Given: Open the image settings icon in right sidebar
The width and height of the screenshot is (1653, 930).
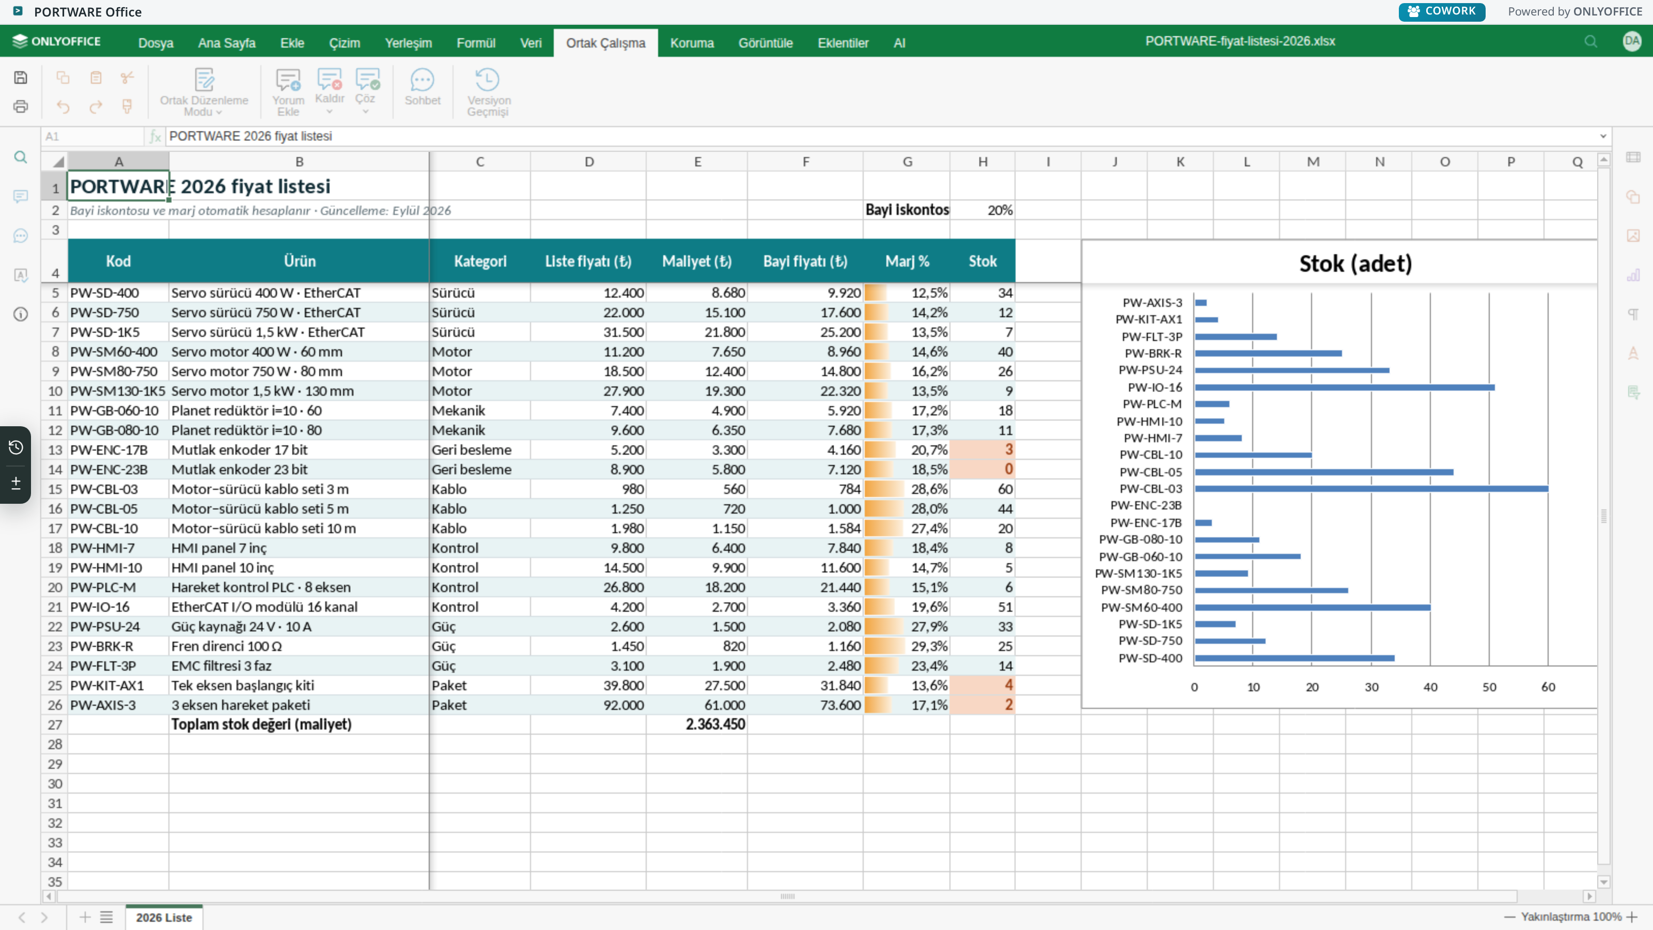Looking at the screenshot, I should [1633, 236].
